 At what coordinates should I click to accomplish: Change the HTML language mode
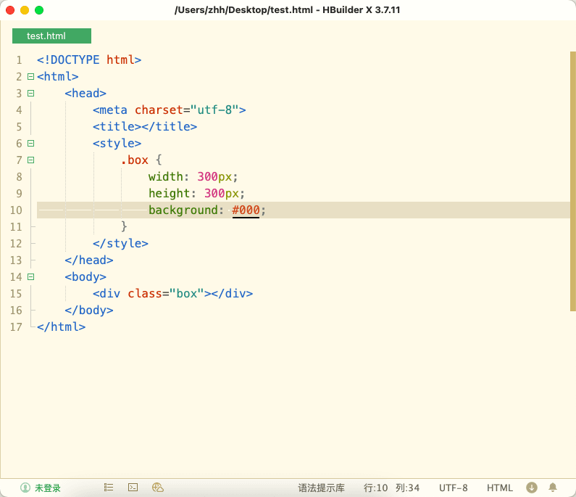(500, 488)
